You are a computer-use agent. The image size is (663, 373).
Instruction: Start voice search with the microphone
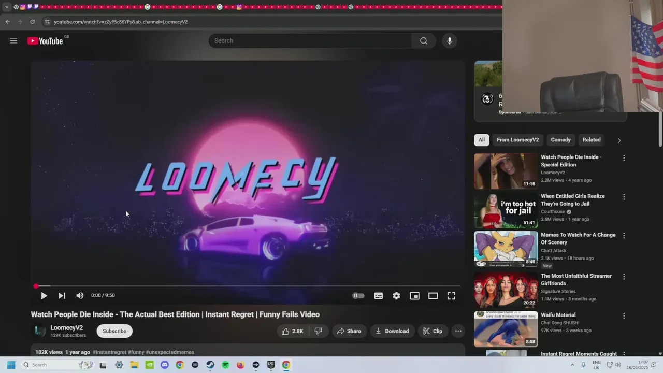pos(450,41)
